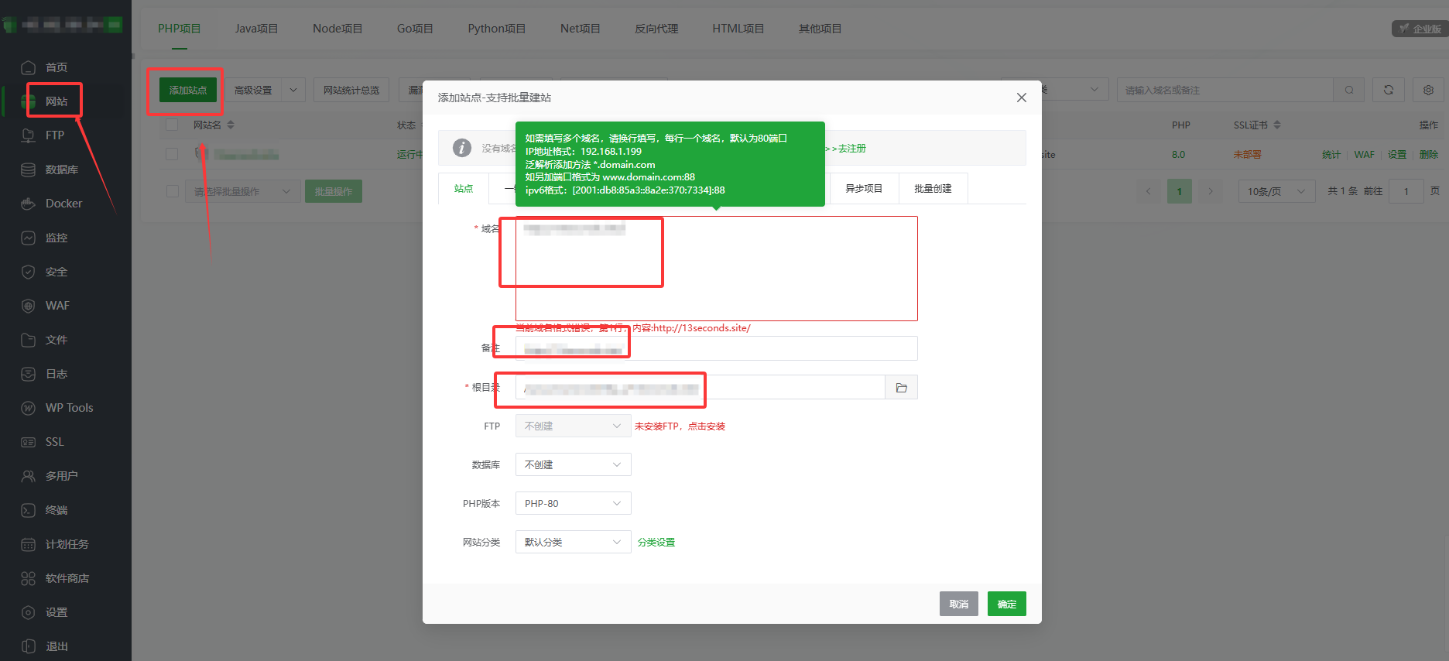This screenshot has height=661, width=1449.
Task: Open the Terminal (终端) sidebar item
Action: click(x=57, y=510)
